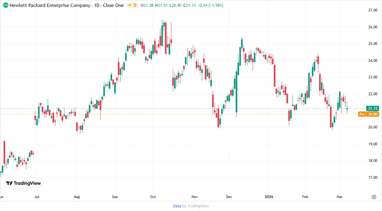Click the 25.00 price axis label
Viewport: 382px width, 211px height.
tap(373, 44)
